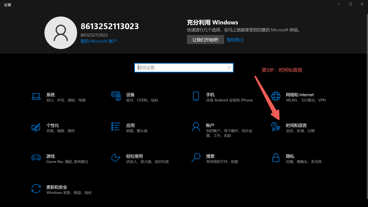
Task: Open the Ease of Access dial icon
Action: (116, 157)
